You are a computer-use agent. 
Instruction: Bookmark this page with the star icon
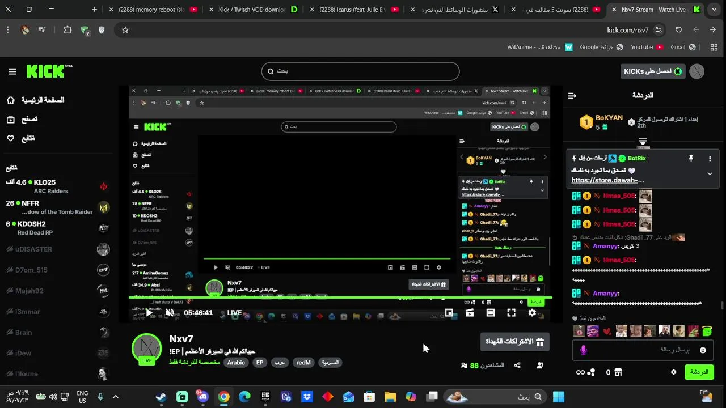tap(125, 30)
